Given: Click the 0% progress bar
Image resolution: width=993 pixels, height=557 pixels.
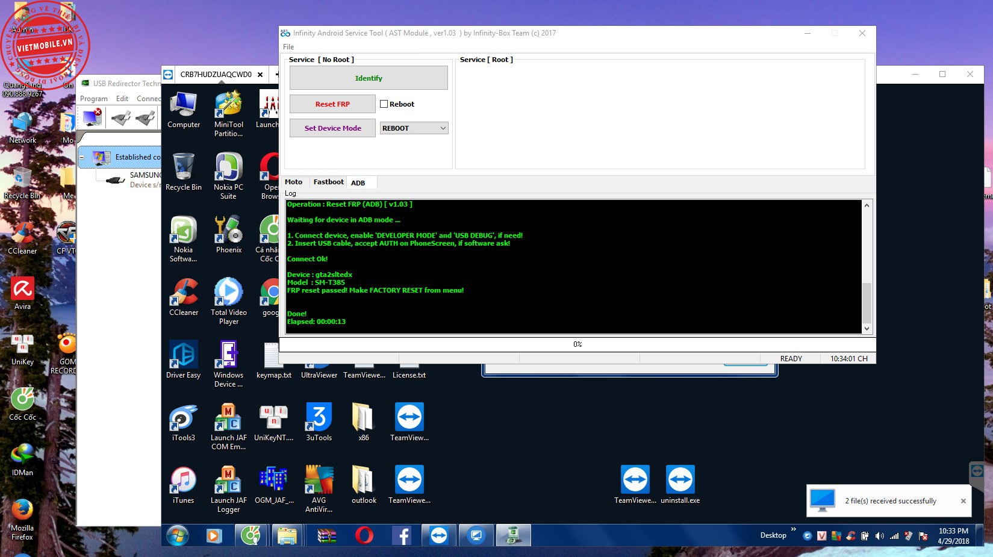Looking at the screenshot, I should tap(577, 344).
